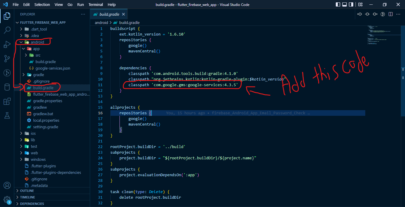Screen dimensions: 405x207
Task: Open the Help menu
Action: click(x=112, y=4)
